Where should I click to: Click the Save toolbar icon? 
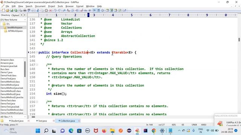click(12, 10)
